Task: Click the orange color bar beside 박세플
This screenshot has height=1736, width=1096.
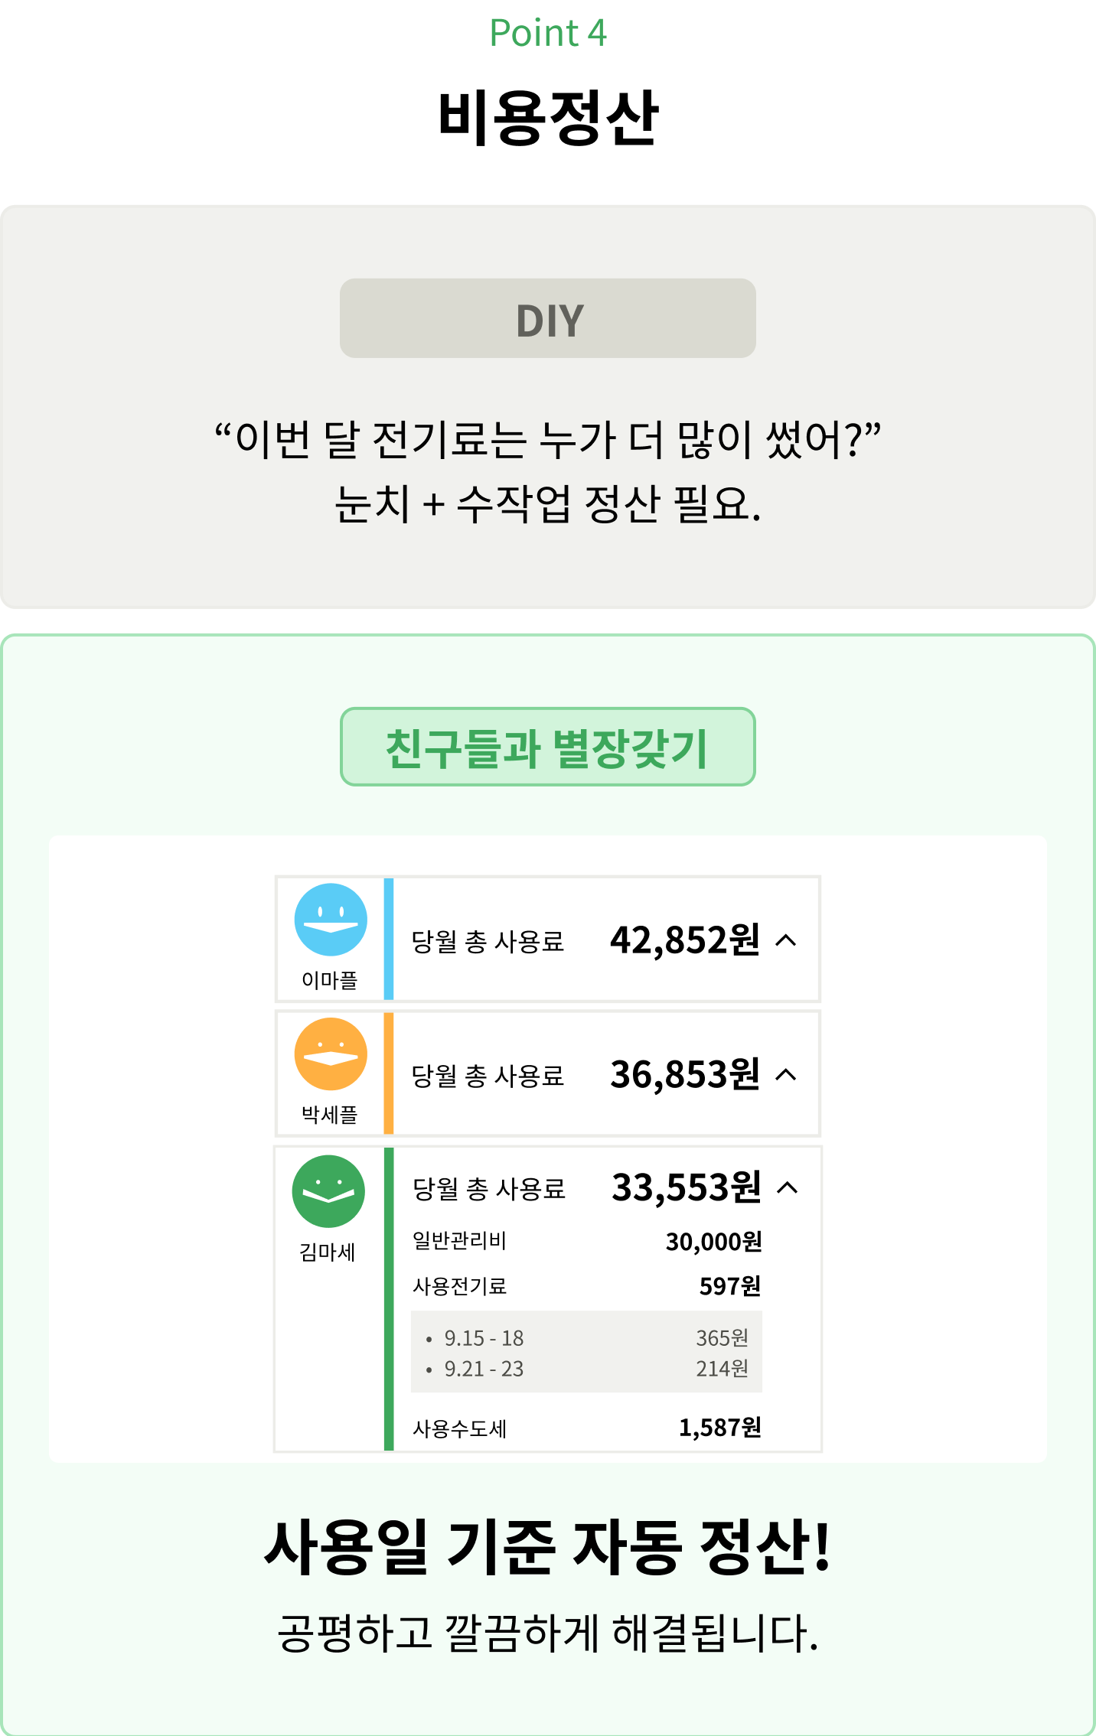Action: coord(389,1073)
